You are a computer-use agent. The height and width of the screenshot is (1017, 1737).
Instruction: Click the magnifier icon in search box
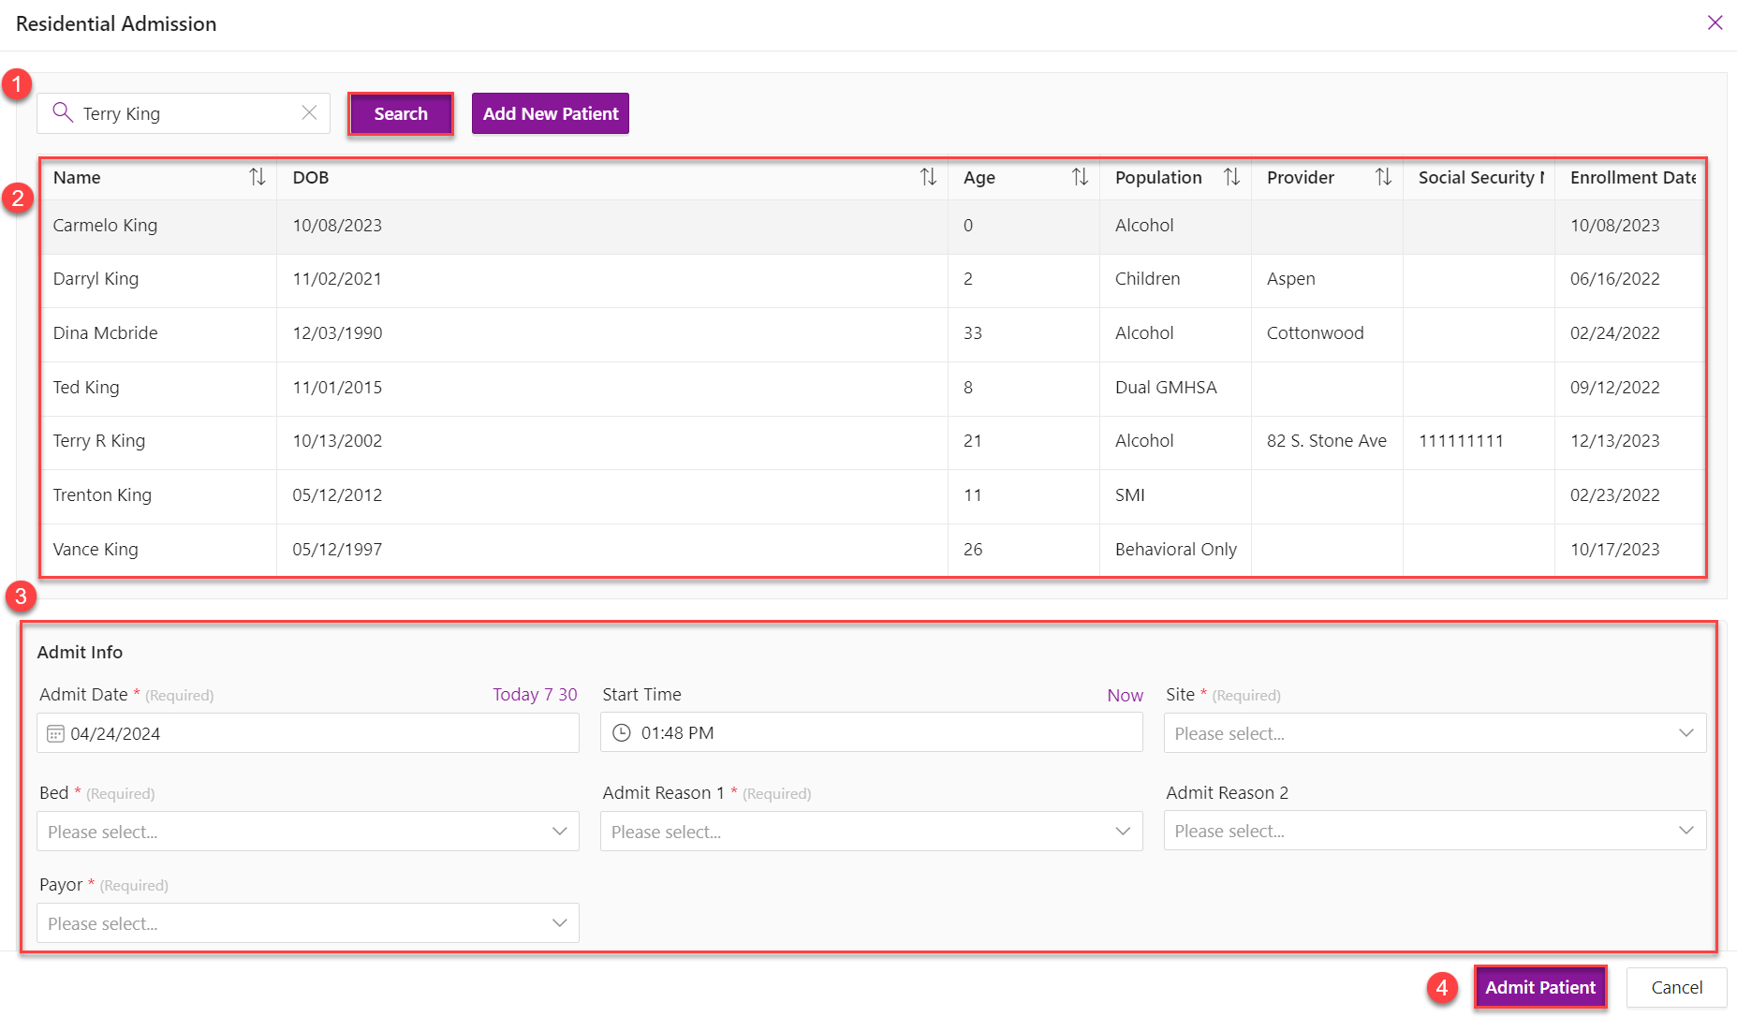(63, 113)
